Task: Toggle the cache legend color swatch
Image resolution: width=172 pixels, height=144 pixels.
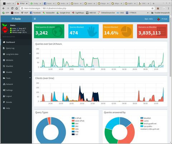Action: point(142,121)
